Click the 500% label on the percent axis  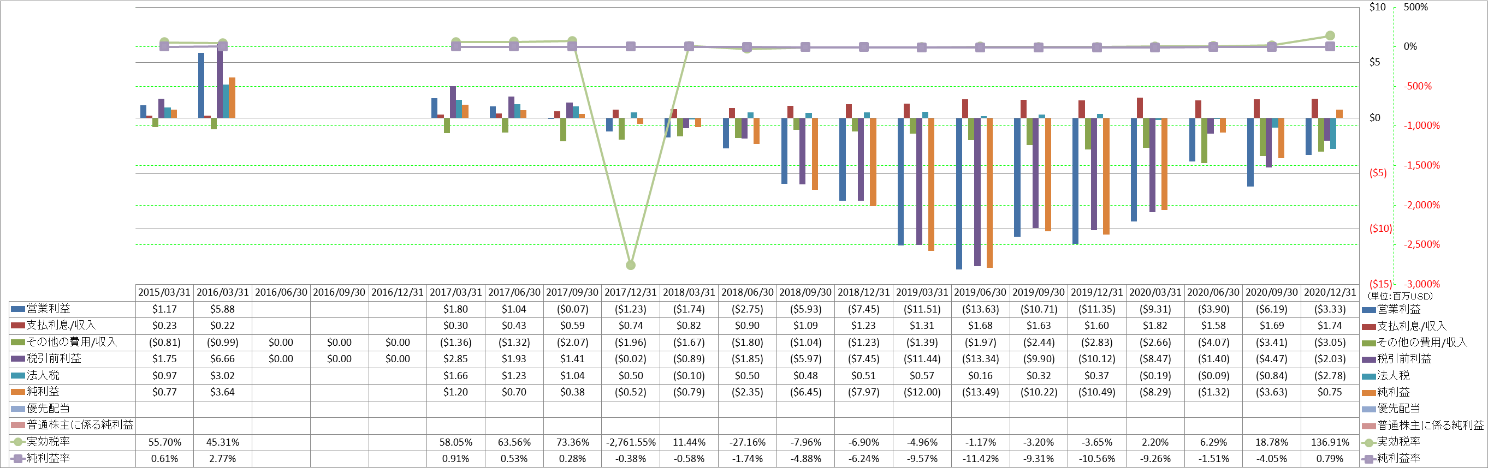click(1415, 7)
